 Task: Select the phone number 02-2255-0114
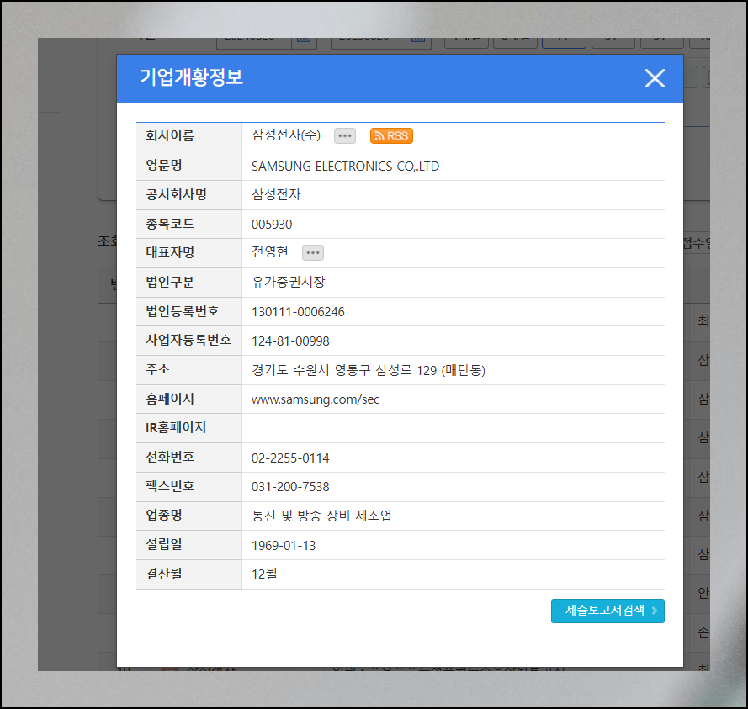tap(290, 458)
